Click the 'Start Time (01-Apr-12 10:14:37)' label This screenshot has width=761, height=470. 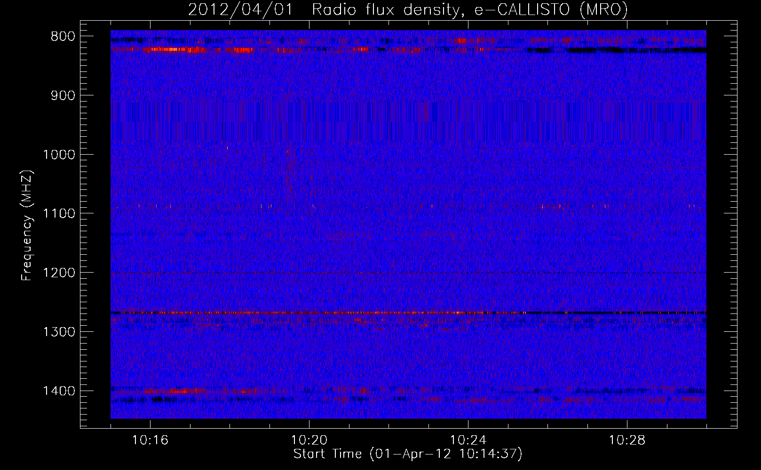pyautogui.click(x=408, y=454)
